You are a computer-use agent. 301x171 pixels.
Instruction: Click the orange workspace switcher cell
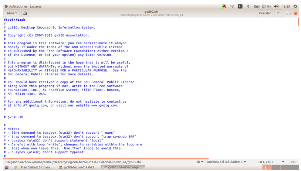[x=267, y=167]
